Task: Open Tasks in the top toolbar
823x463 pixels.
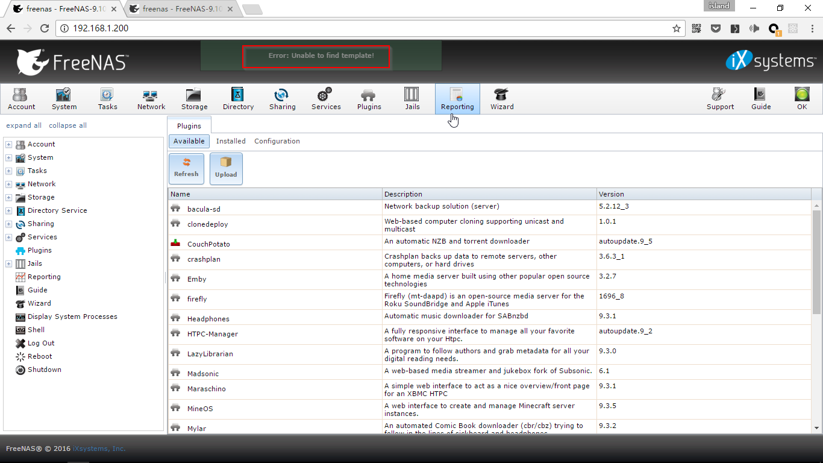Action: coord(107,99)
